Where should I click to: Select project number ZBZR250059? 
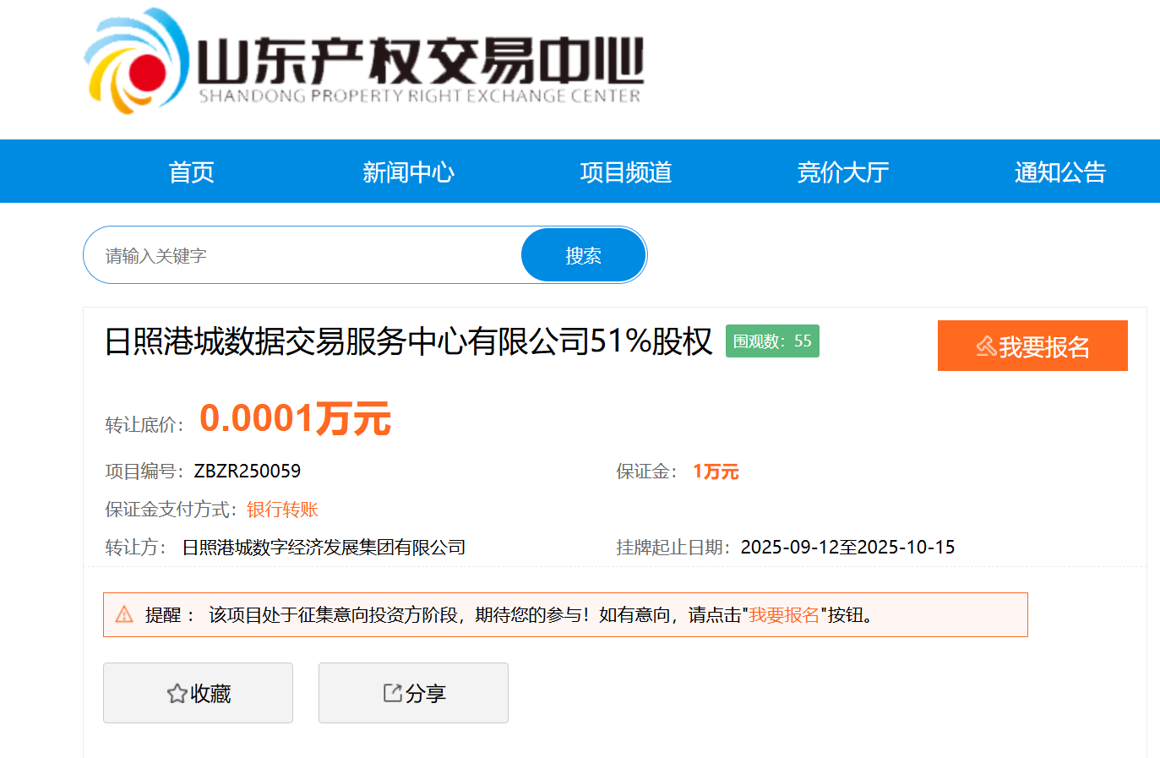248,472
